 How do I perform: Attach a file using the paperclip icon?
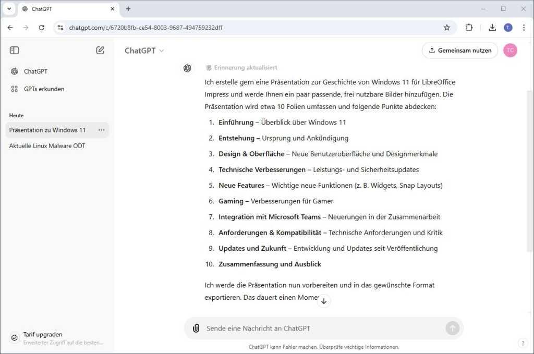tap(196, 328)
